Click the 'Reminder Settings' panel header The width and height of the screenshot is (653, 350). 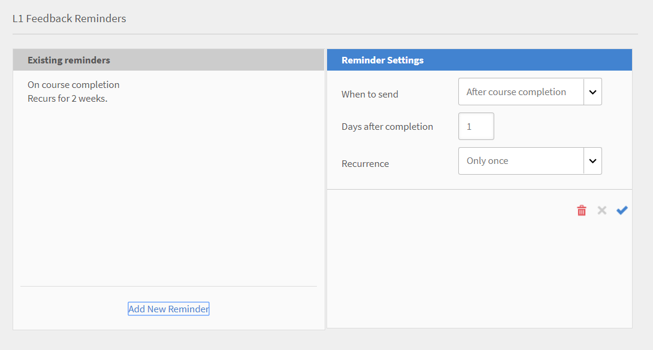[x=382, y=60]
